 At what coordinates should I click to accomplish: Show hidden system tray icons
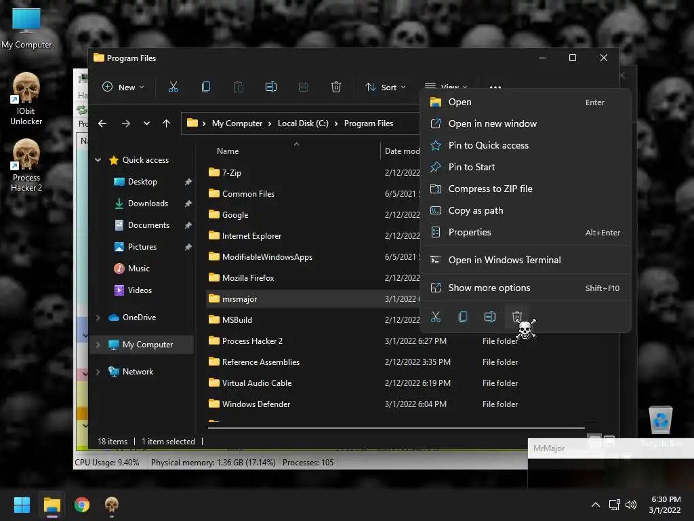596,505
